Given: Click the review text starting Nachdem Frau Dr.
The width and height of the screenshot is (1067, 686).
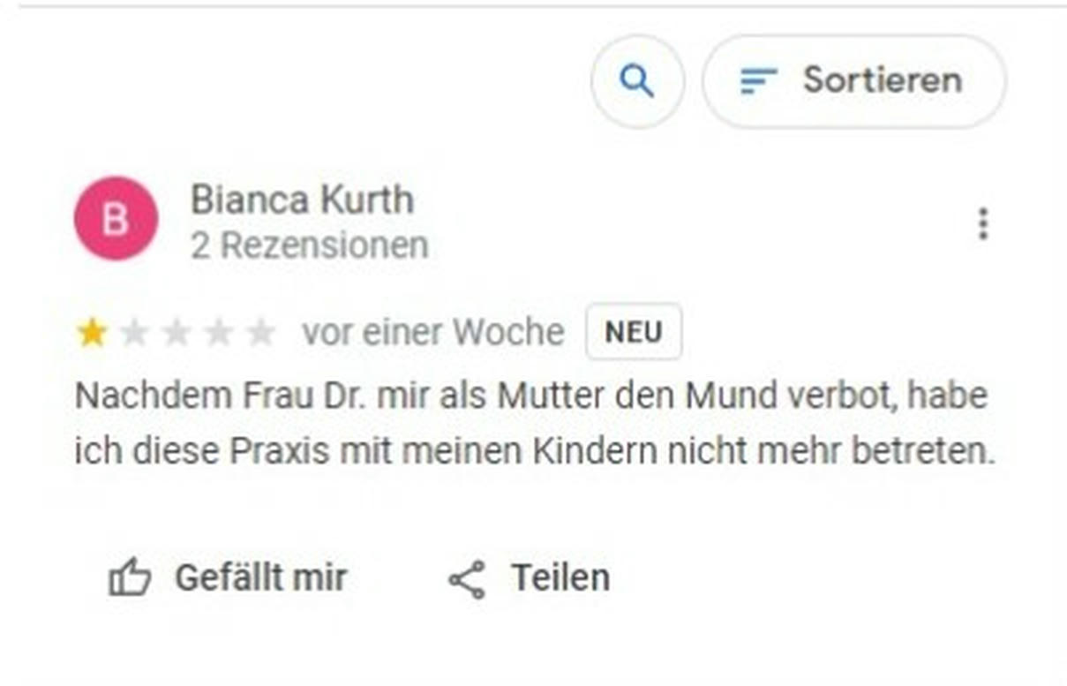Looking at the screenshot, I should pyautogui.click(x=535, y=423).
